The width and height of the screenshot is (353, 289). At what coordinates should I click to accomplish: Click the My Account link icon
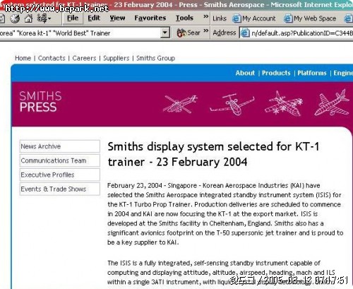point(237,18)
